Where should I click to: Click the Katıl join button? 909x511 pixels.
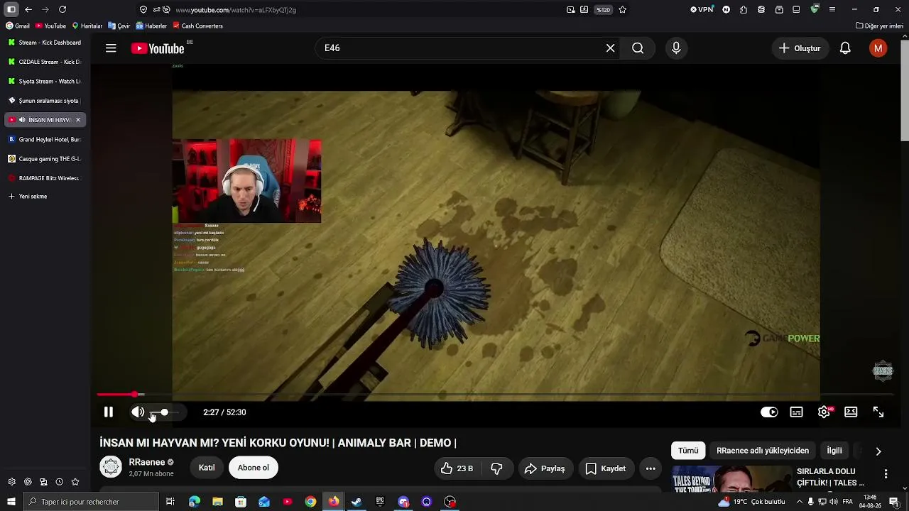pos(207,468)
